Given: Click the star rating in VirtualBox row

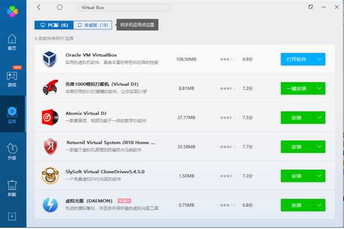Looking at the screenshot, I should tap(227, 59).
